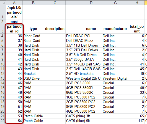Select the partmodel id 45 cell
147x124 pixels.
14,78
